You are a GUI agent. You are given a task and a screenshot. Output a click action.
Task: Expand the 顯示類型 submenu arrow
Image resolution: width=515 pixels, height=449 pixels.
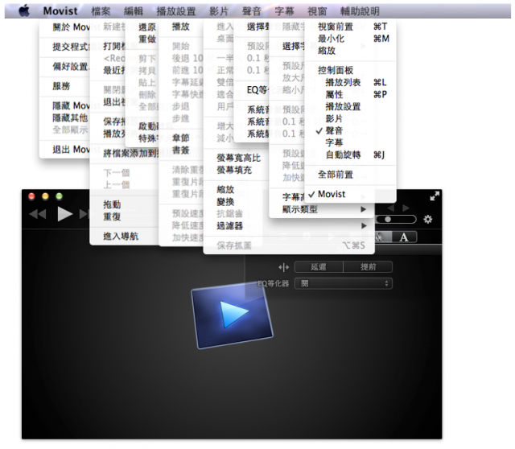tap(363, 209)
